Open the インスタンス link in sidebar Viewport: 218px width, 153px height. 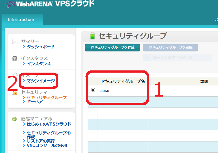38,64
